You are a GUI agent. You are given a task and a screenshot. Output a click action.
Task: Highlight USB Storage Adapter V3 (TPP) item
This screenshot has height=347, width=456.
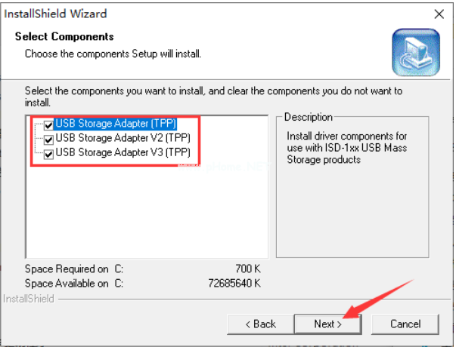pos(123,154)
